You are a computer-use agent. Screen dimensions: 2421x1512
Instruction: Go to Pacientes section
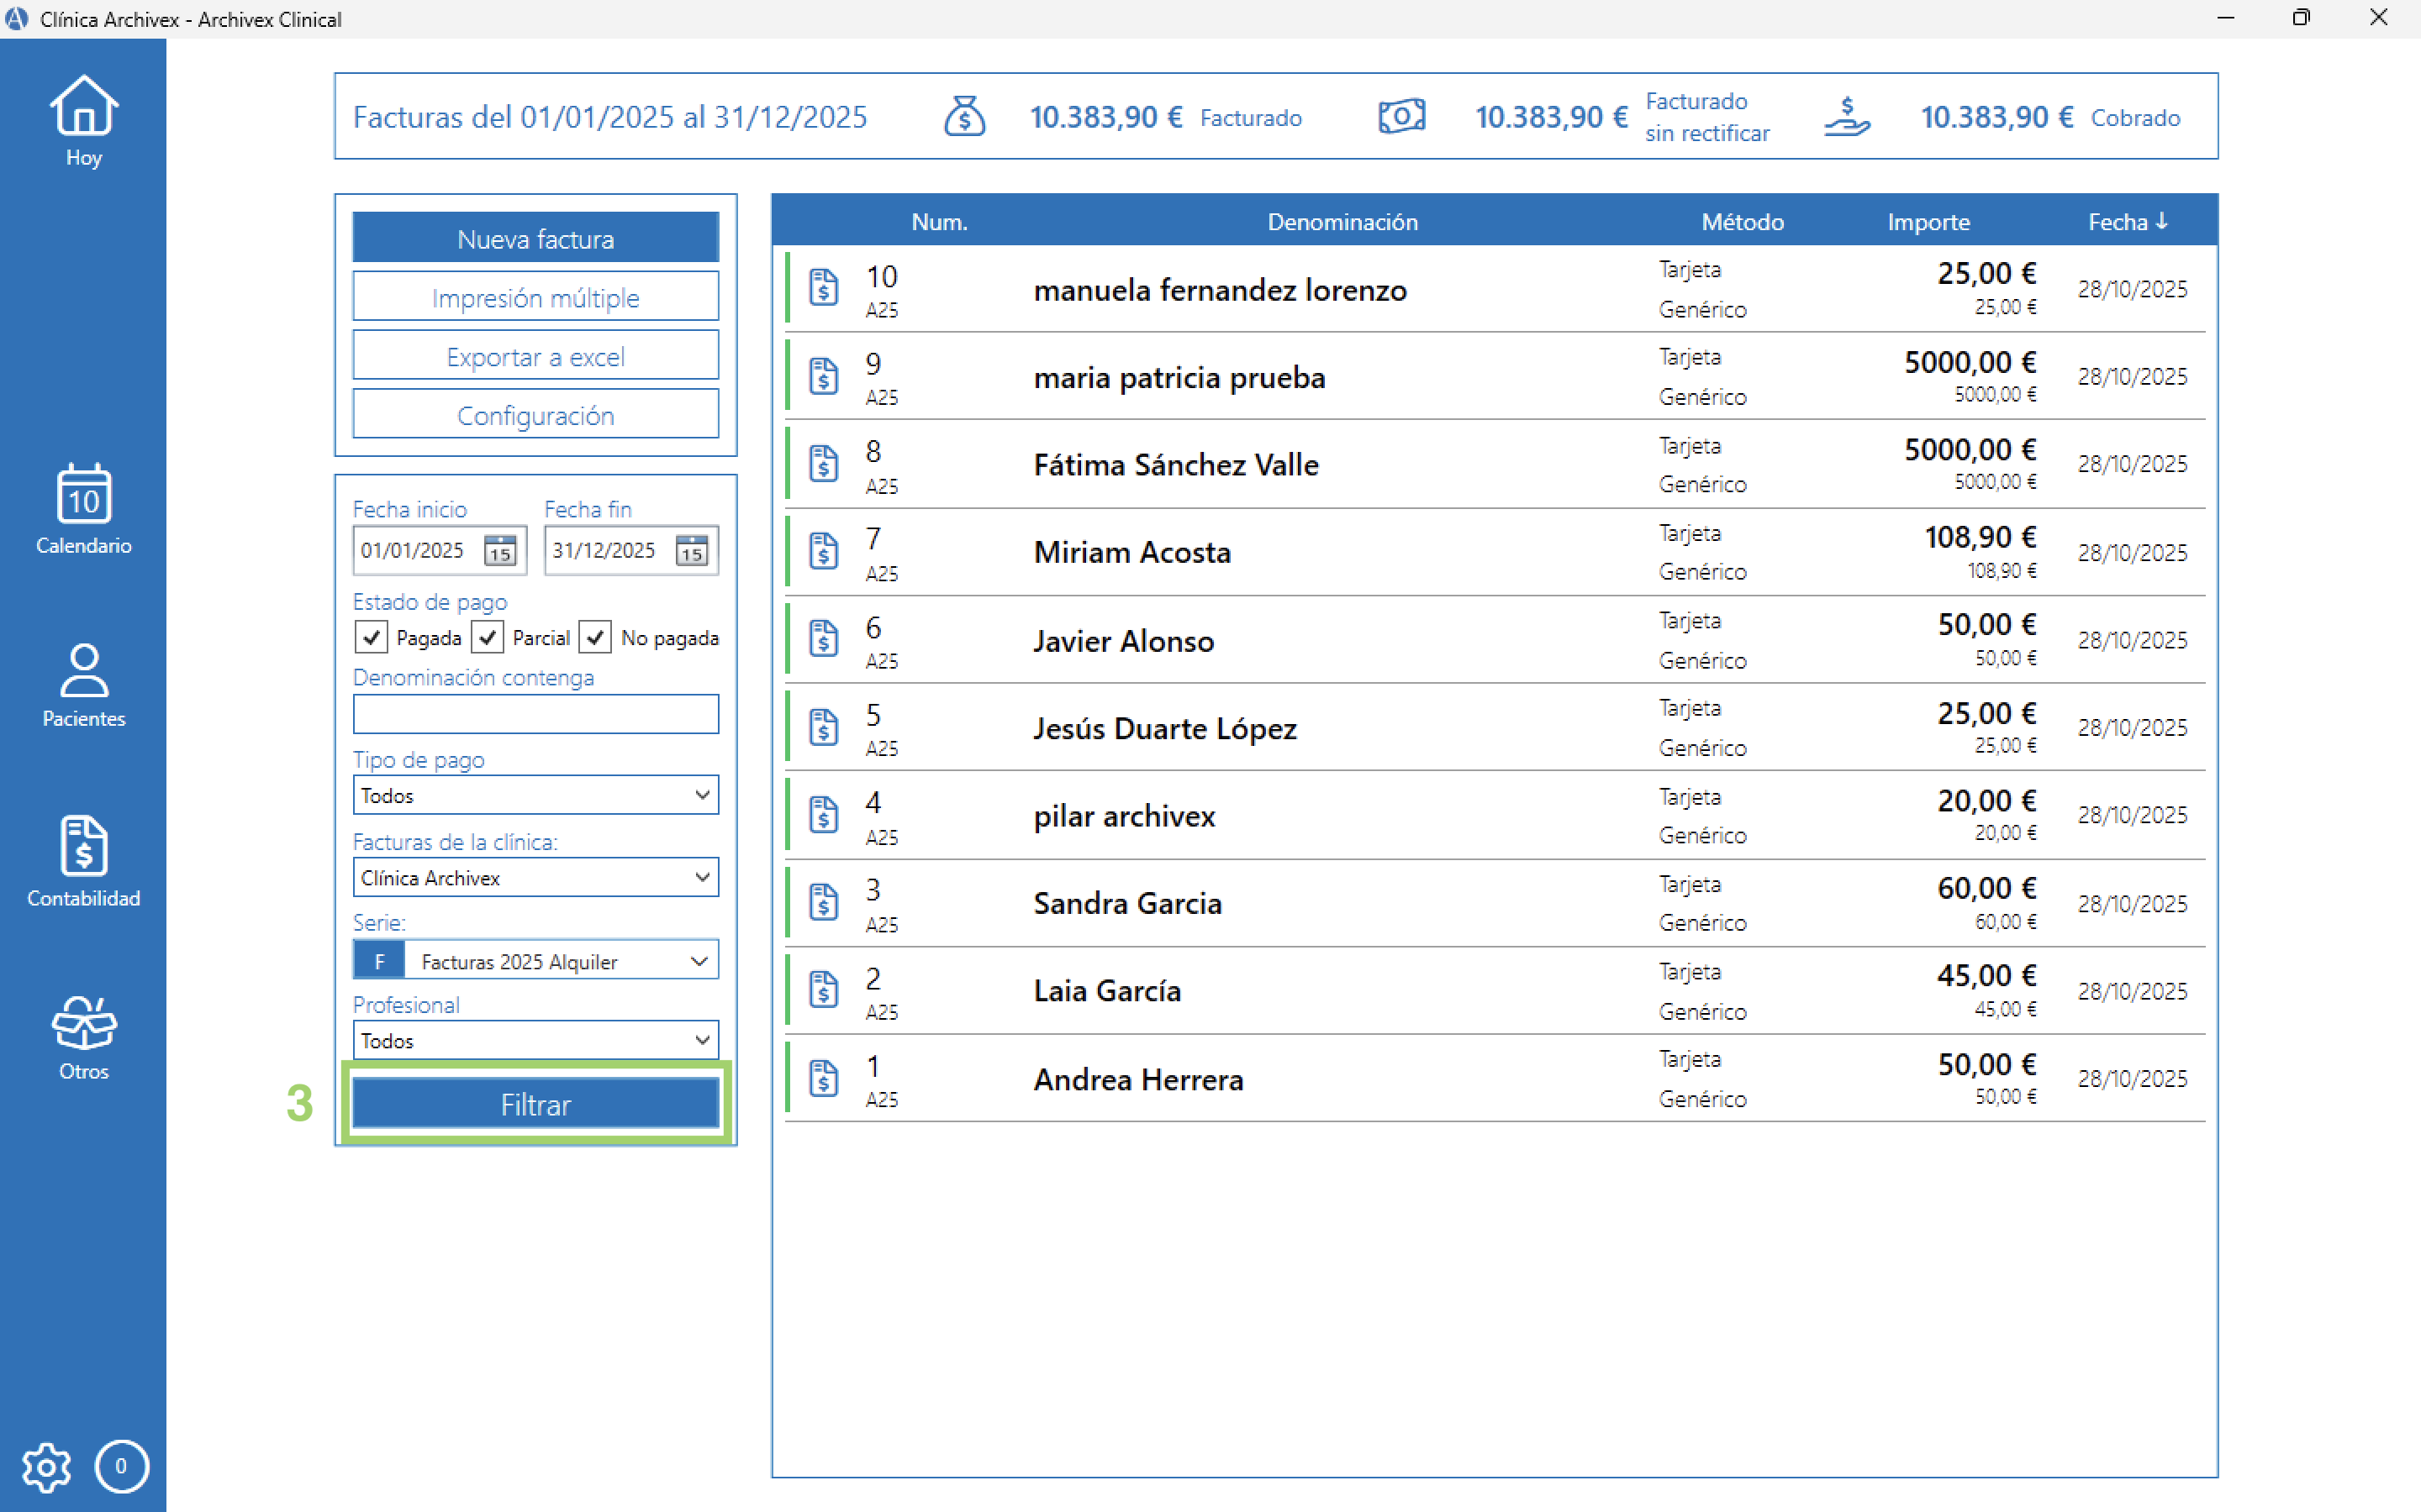pos(83,670)
